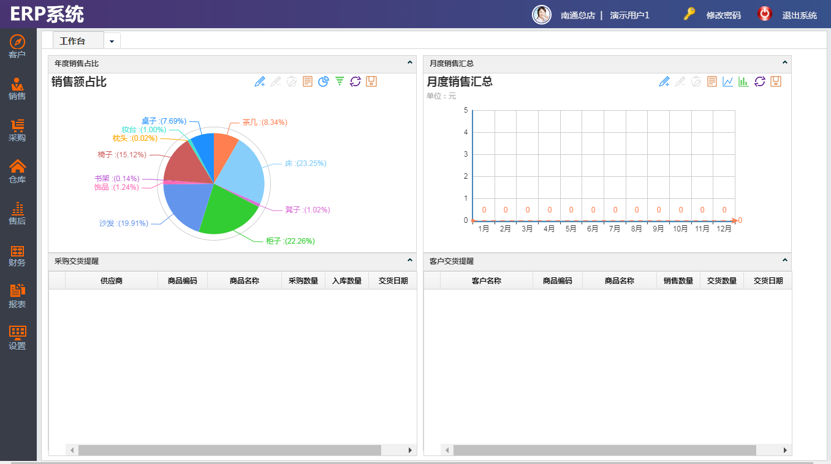Viewport: 831px width, 464px height.
Task: Save the 月度销售汇总 chart as image
Action: pos(775,81)
